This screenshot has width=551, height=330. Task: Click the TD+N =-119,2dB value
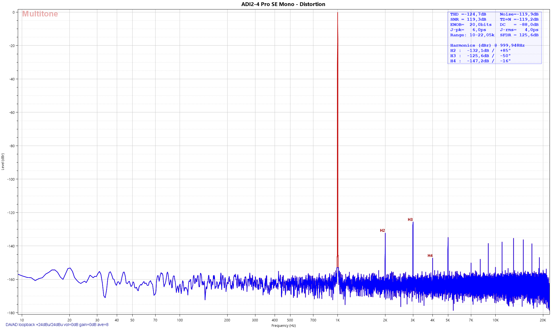(519, 19)
